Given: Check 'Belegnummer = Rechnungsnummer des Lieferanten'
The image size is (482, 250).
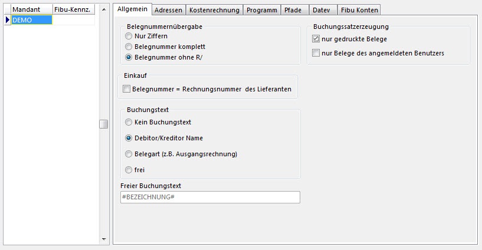Looking at the screenshot, I should pos(126,89).
